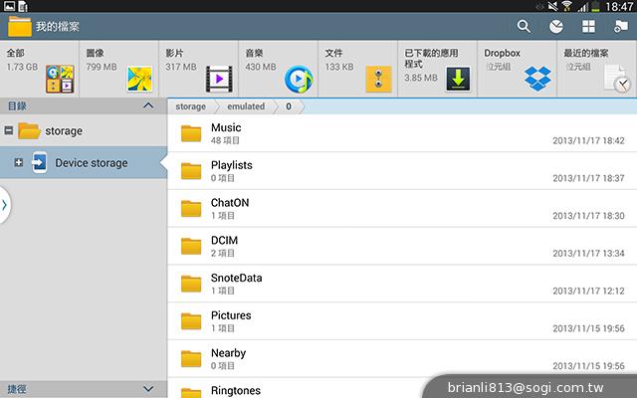
Task: Open the Nearby folder
Action: coord(402,359)
